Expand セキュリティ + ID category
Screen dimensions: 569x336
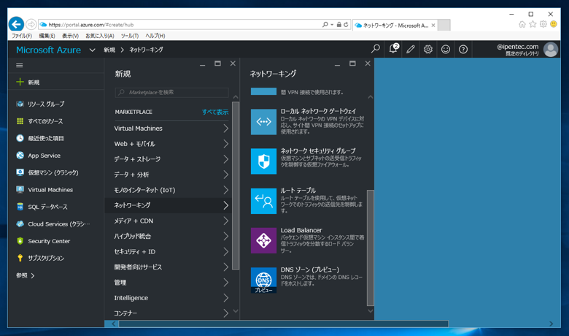point(171,252)
